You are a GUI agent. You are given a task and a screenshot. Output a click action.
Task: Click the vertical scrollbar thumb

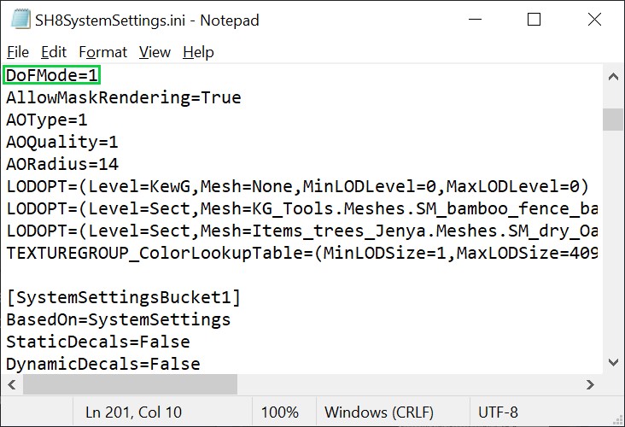point(613,120)
